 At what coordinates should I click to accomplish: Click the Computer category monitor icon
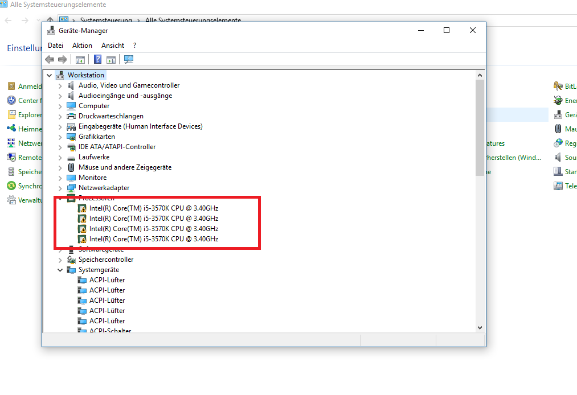71,106
